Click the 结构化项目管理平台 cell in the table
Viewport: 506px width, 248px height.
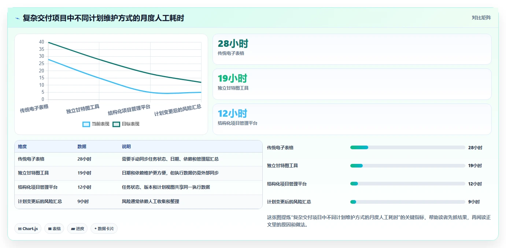(x=38, y=187)
